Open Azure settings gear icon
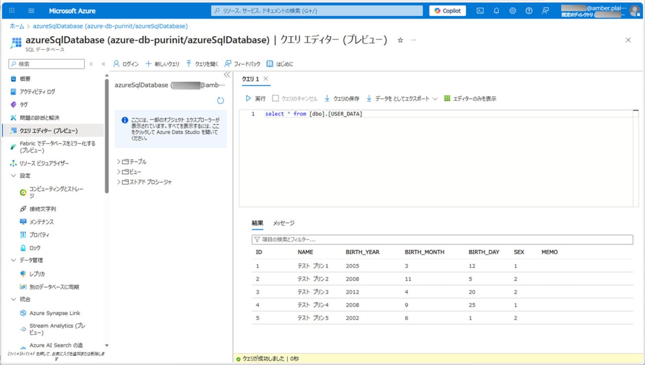Image resolution: width=645 pixels, height=365 pixels. 513,11
